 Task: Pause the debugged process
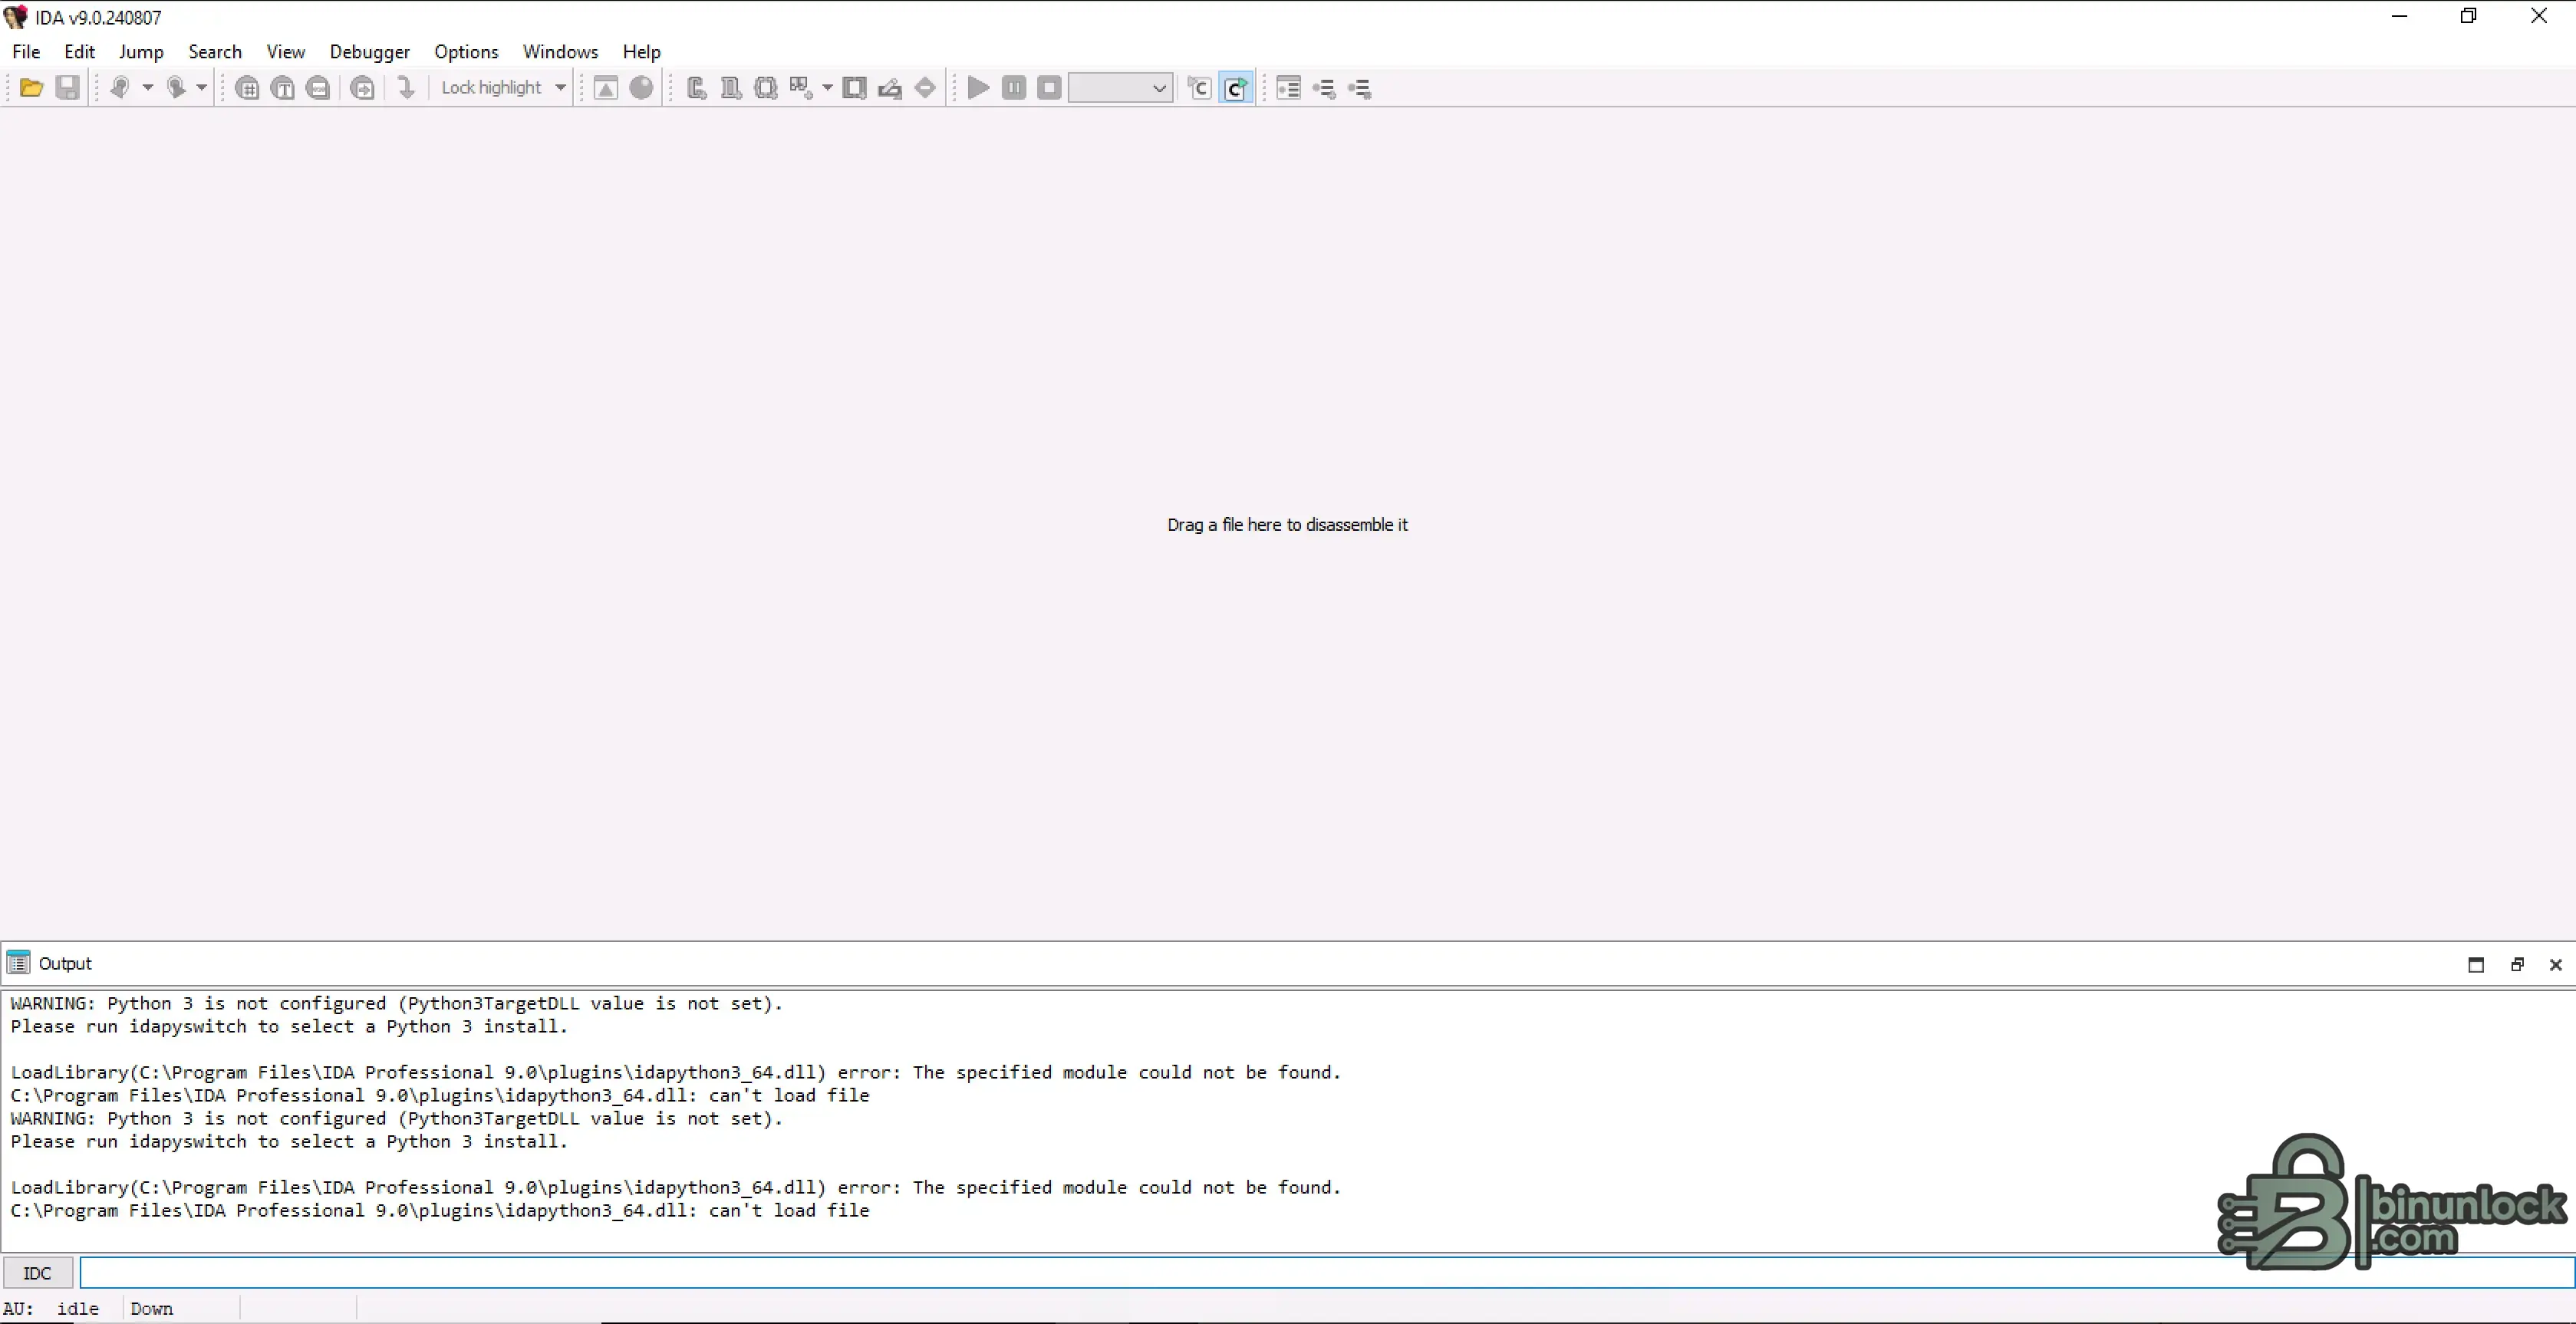point(1013,88)
